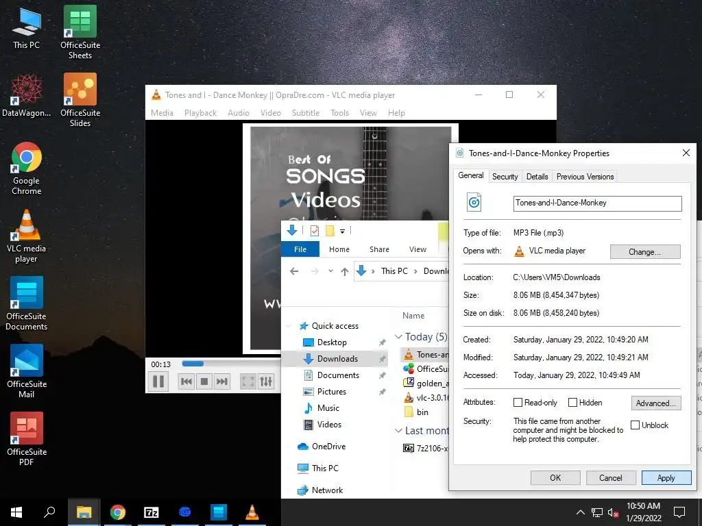Open the Tools menu in VLC
The image size is (702, 526).
tap(340, 113)
